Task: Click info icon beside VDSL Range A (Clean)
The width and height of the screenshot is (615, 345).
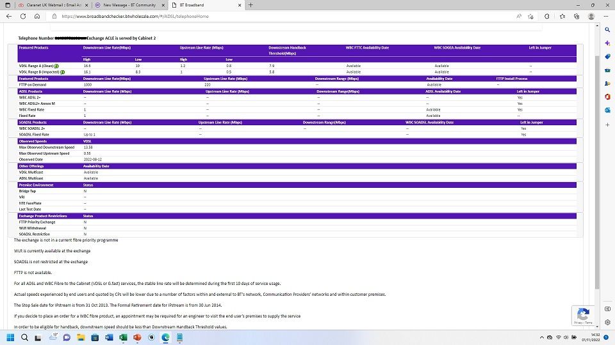Action: pyautogui.click(x=56, y=66)
